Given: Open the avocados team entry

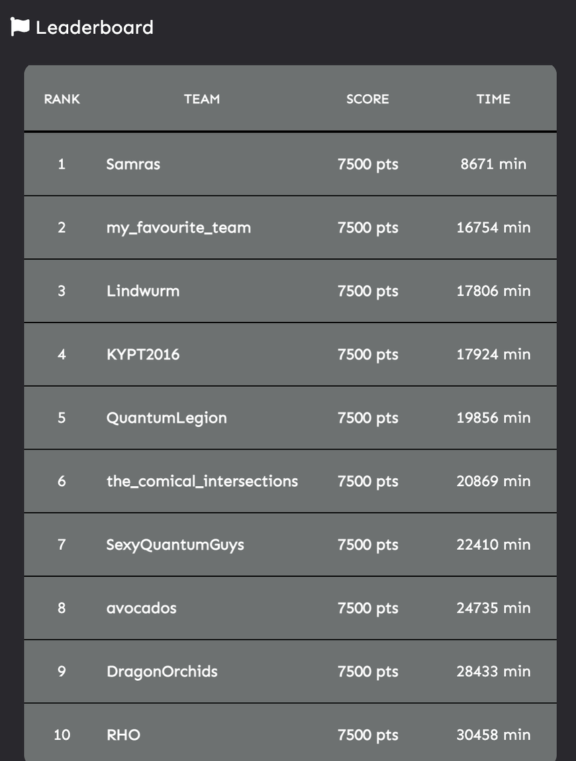Looking at the screenshot, I should point(142,608).
